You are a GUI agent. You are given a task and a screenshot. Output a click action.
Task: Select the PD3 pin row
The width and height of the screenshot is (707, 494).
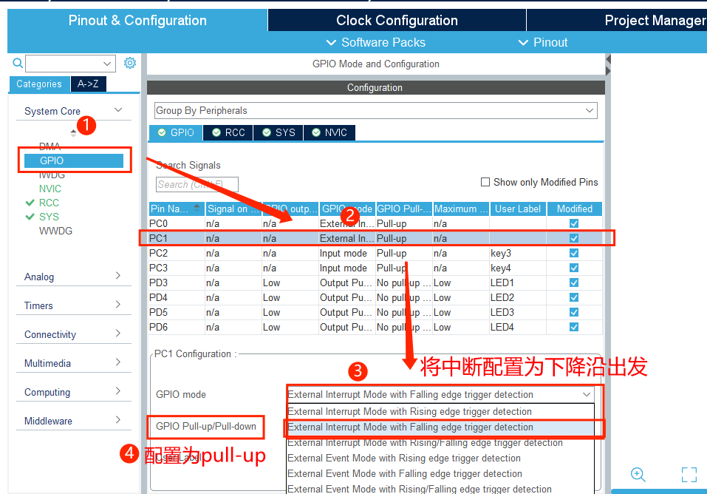coord(375,282)
